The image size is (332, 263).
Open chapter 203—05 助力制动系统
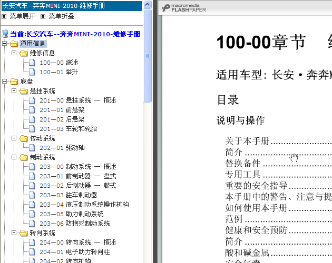click(x=72, y=214)
